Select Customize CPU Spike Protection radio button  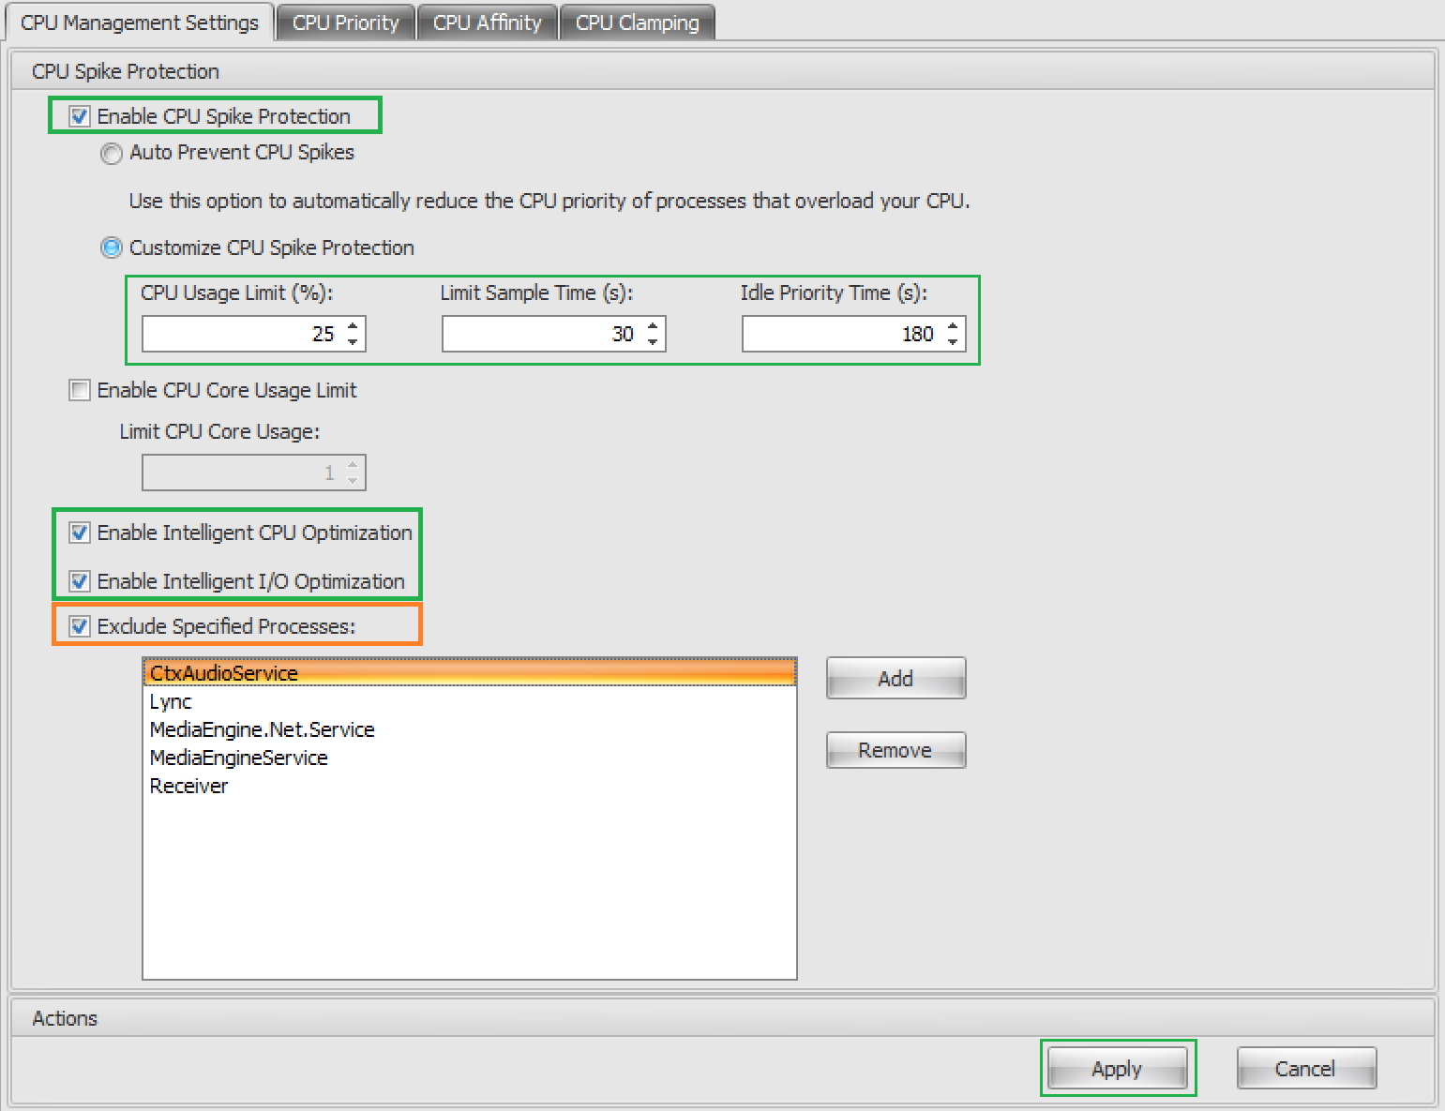tap(112, 248)
